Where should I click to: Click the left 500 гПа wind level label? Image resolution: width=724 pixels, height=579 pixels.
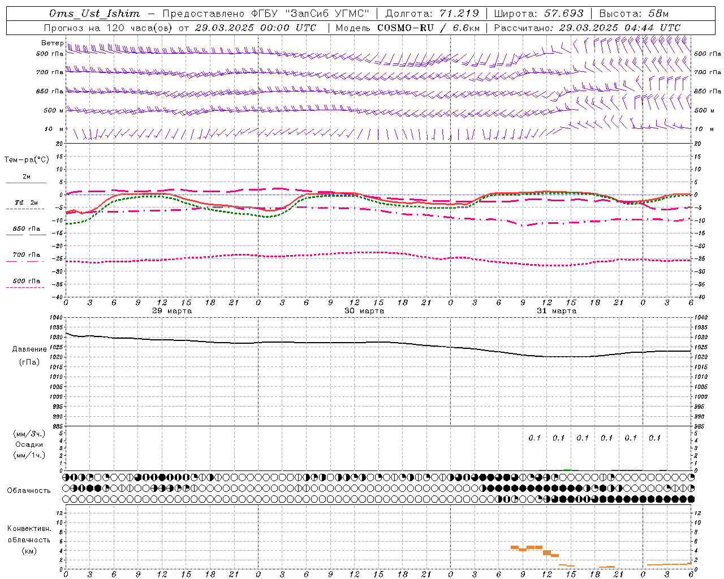[50, 54]
